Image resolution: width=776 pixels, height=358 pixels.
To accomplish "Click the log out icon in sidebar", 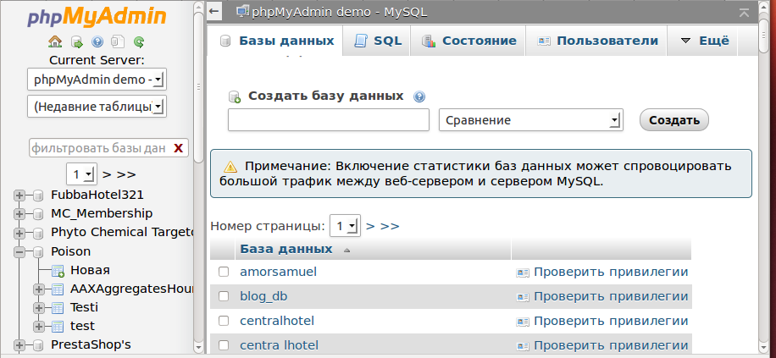I will coord(76,41).
